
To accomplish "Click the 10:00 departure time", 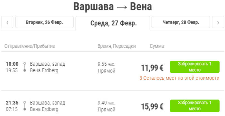I will 12,64.
